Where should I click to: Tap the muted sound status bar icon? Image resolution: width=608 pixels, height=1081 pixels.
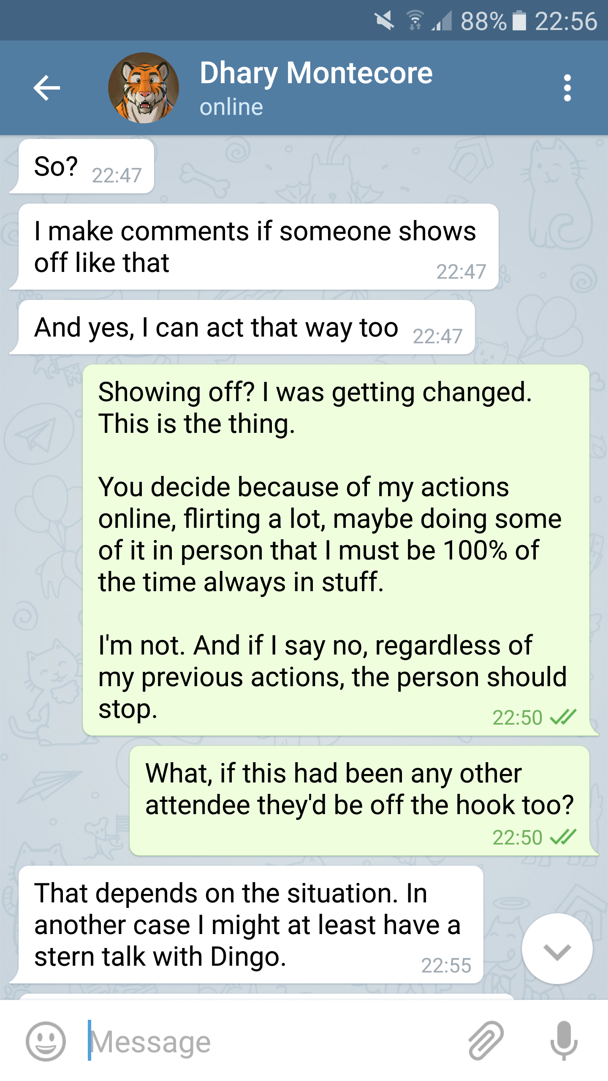[x=384, y=21]
